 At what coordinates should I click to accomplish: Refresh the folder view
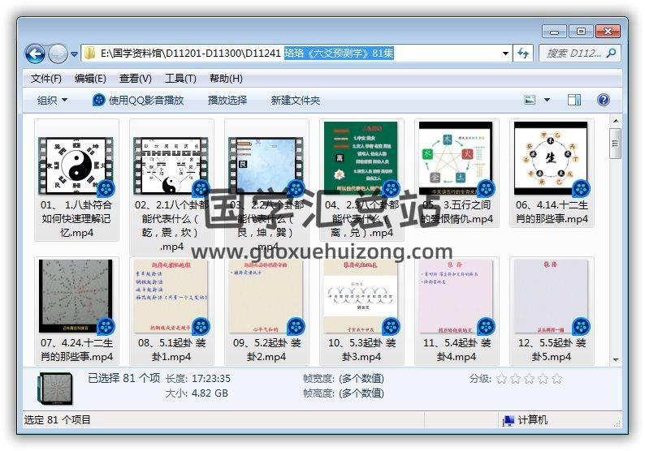point(523,54)
